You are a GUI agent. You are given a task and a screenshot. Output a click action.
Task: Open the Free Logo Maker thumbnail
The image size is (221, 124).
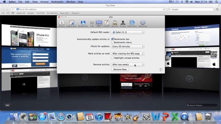(136, 82)
